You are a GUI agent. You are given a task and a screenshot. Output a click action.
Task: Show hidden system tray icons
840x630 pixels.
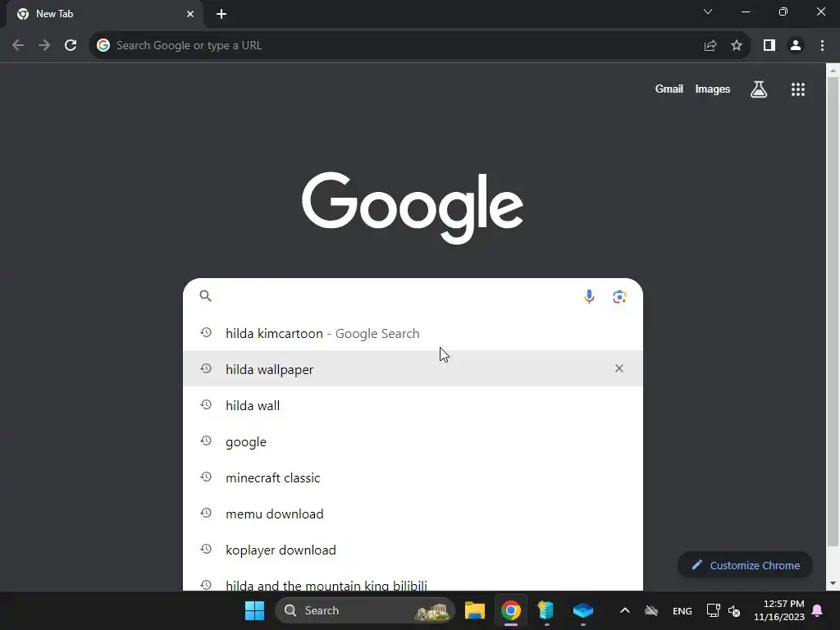pyautogui.click(x=624, y=610)
